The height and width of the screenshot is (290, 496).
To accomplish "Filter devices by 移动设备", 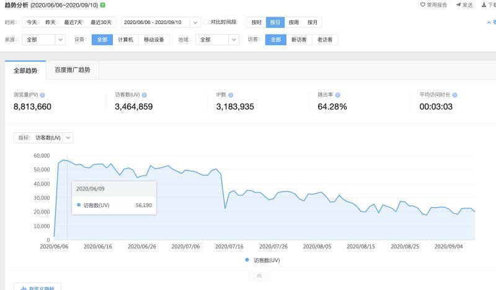I will 154,40.
